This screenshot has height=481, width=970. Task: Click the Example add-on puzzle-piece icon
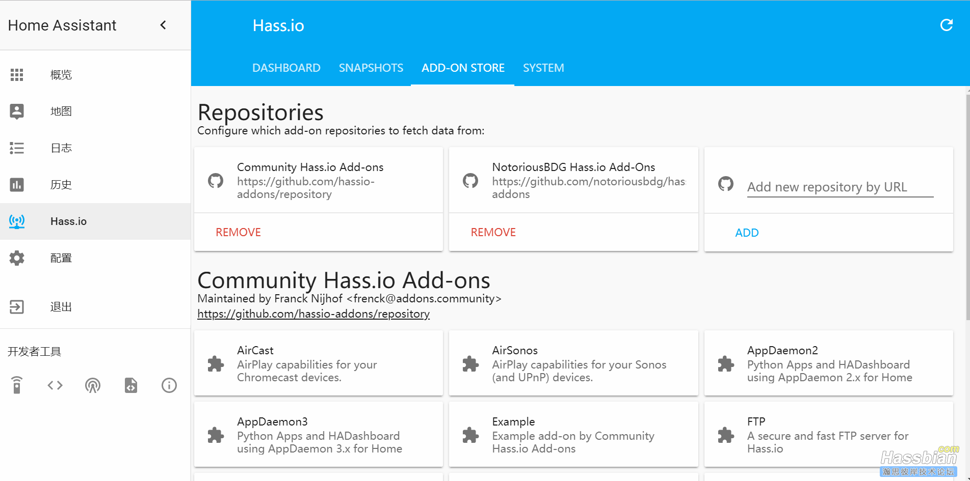pyautogui.click(x=470, y=435)
